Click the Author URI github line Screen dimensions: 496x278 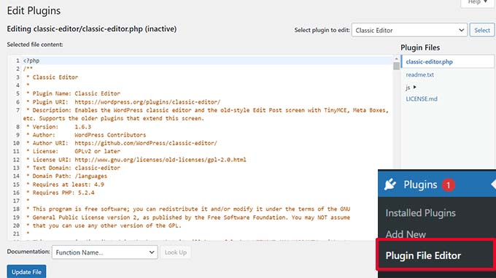click(x=122, y=143)
